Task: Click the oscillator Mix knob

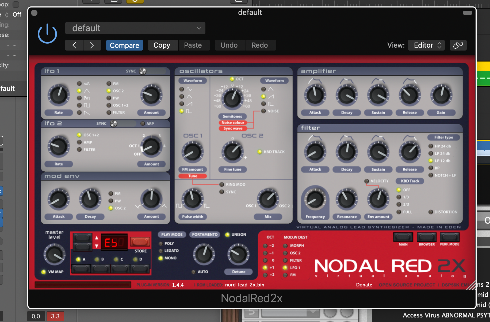Action: (x=268, y=199)
